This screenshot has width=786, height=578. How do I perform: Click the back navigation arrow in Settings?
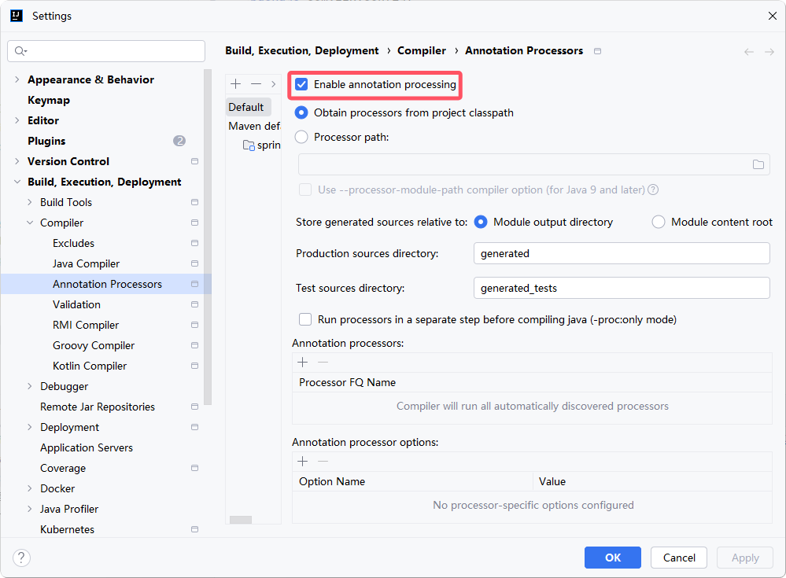(749, 52)
